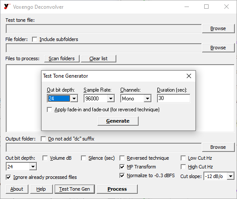Click Generate in Test Tone Generator
The width and height of the screenshot is (237, 199).
(x=118, y=121)
